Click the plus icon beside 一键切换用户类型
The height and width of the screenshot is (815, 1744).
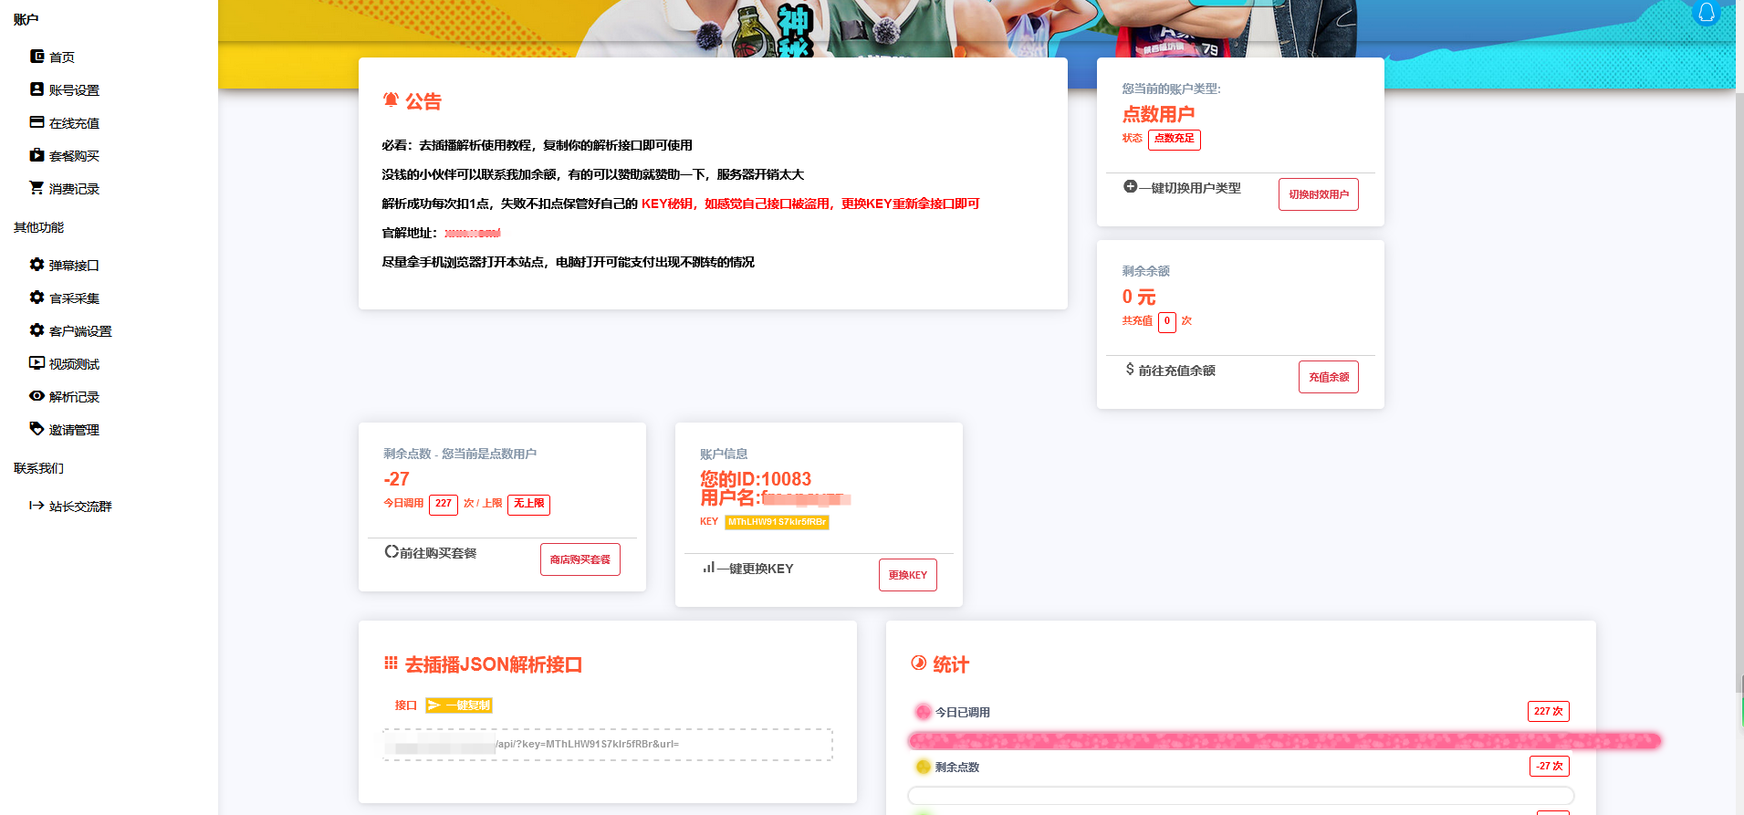pos(1130,187)
